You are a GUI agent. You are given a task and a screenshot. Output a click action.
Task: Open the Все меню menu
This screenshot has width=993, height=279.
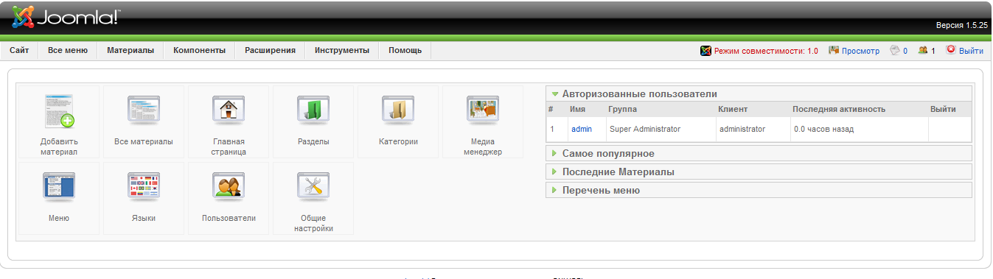click(x=68, y=50)
